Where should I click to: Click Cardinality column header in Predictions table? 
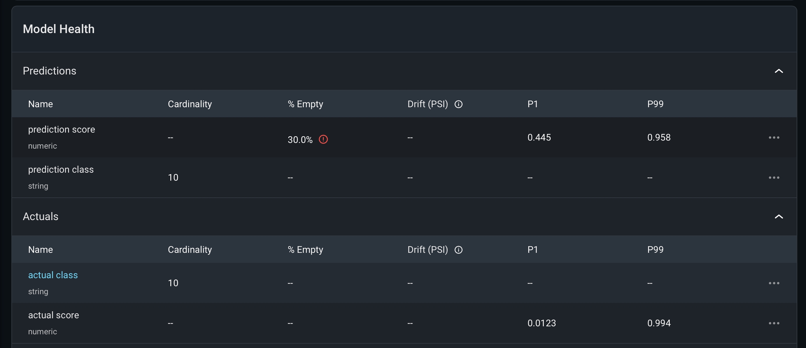[190, 104]
